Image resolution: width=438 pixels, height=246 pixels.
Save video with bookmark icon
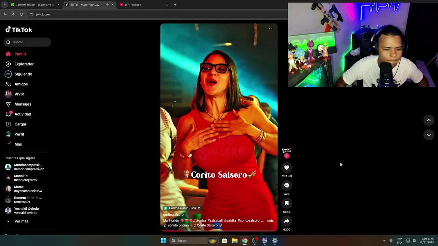tap(287, 203)
